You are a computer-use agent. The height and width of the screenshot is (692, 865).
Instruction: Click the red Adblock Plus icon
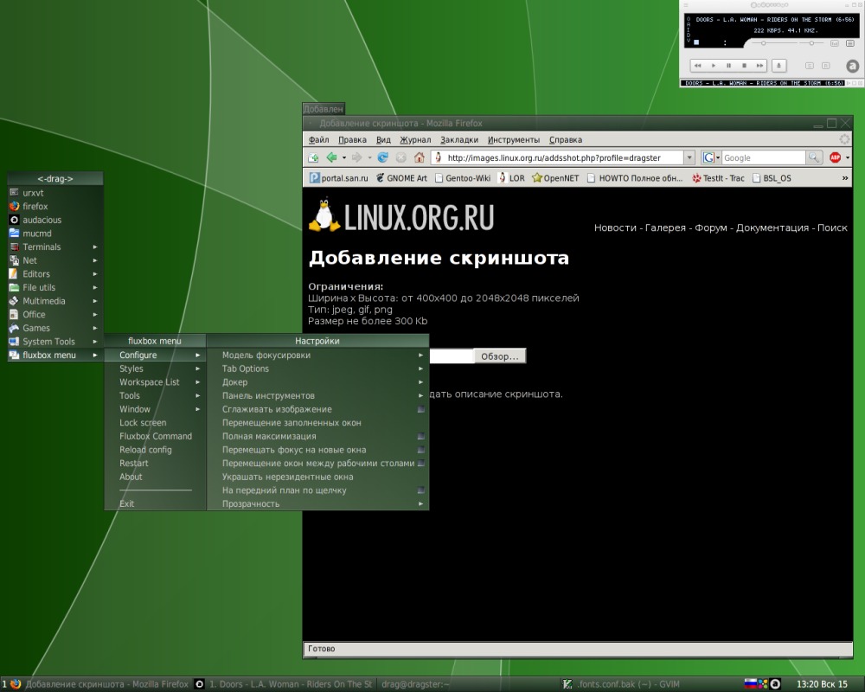836,157
